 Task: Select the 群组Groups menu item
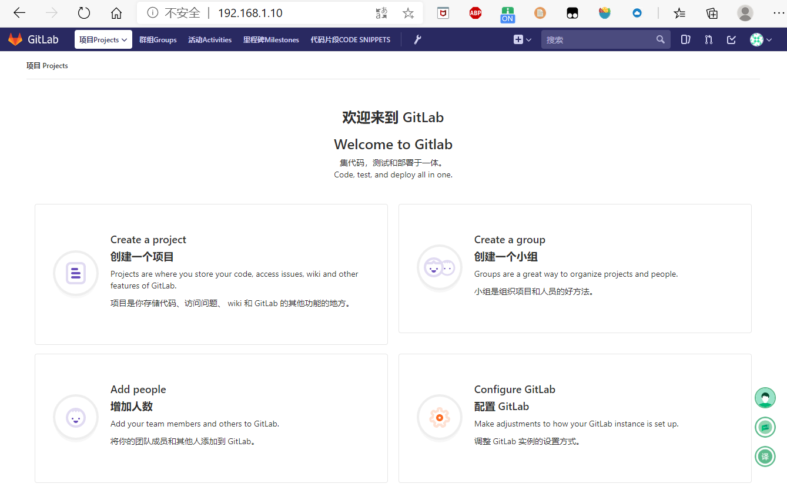point(158,39)
